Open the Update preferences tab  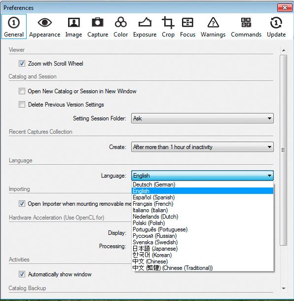click(x=276, y=27)
